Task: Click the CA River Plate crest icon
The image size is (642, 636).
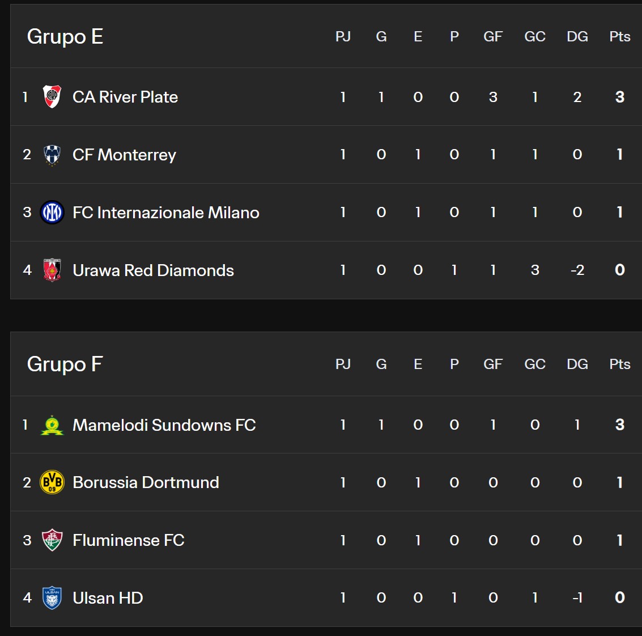Action: point(52,97)
